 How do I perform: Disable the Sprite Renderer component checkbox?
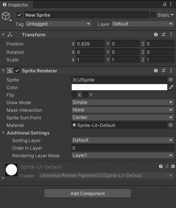17,70
